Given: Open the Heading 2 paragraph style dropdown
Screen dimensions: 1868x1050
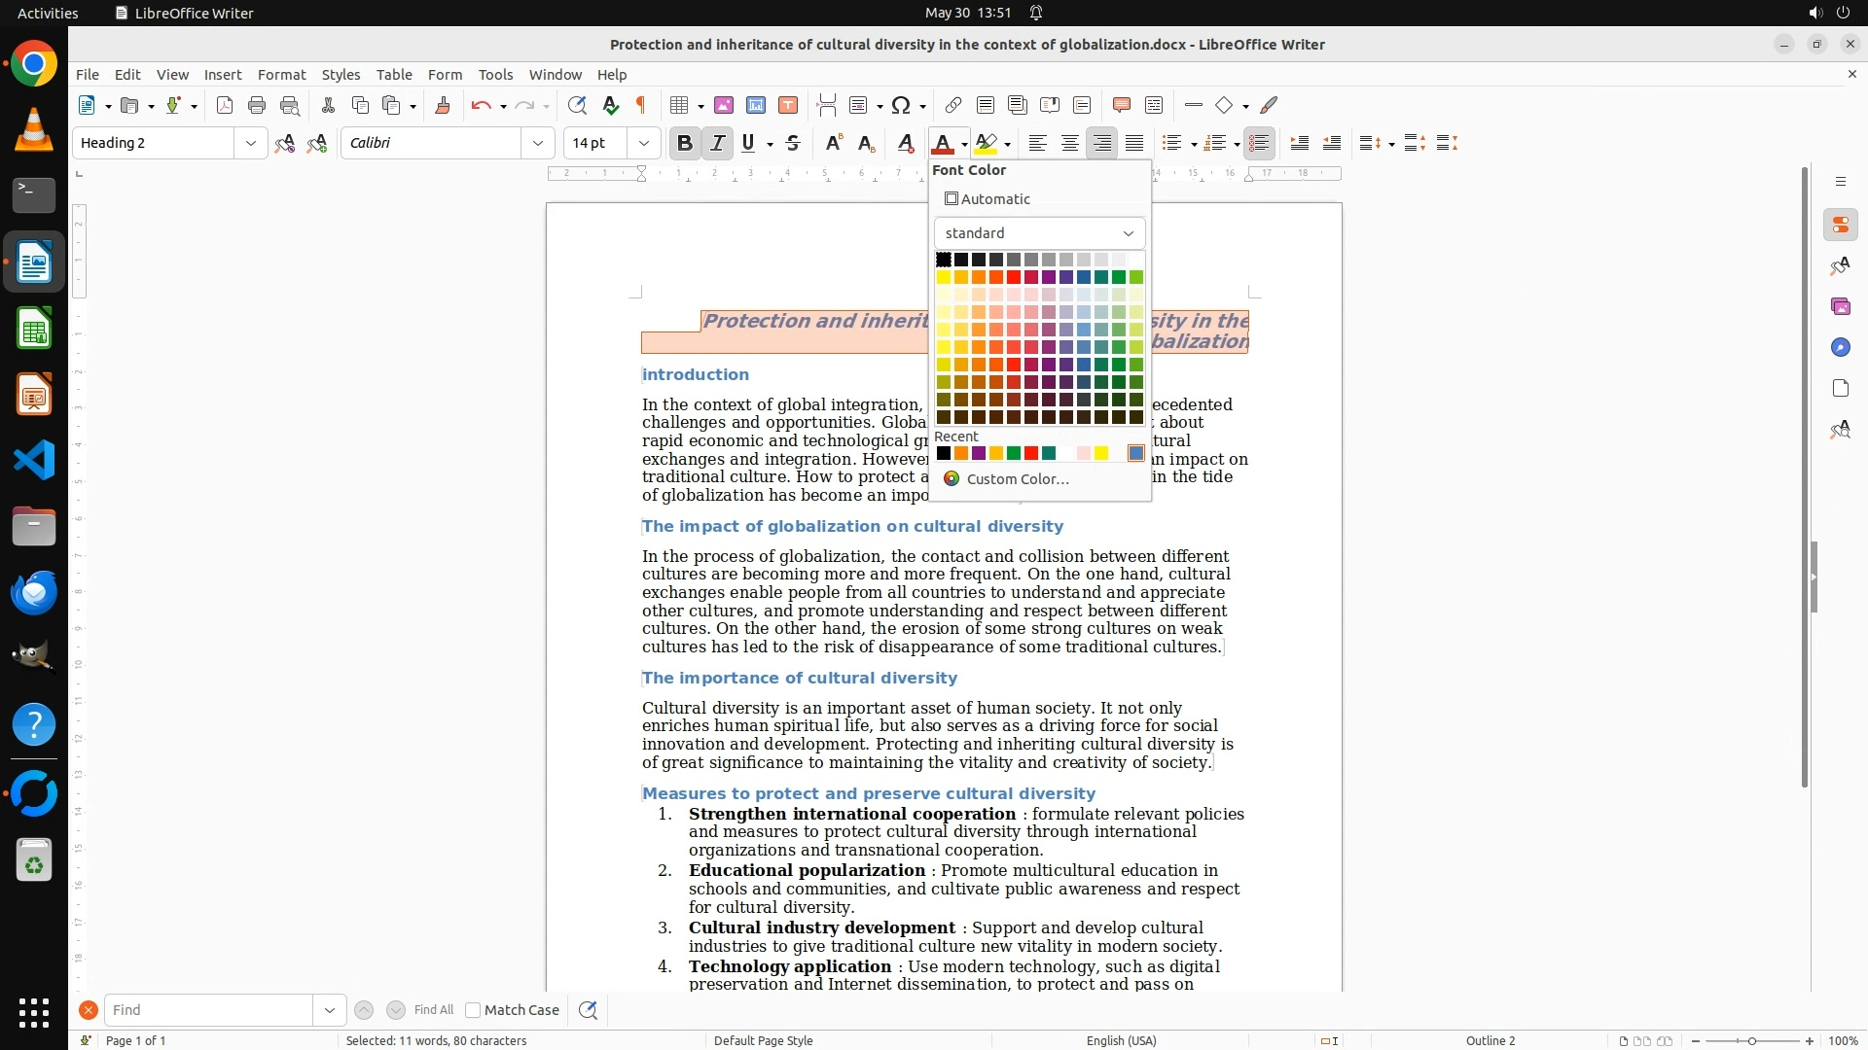Looking at the screenshot, I should click(250, 143).
